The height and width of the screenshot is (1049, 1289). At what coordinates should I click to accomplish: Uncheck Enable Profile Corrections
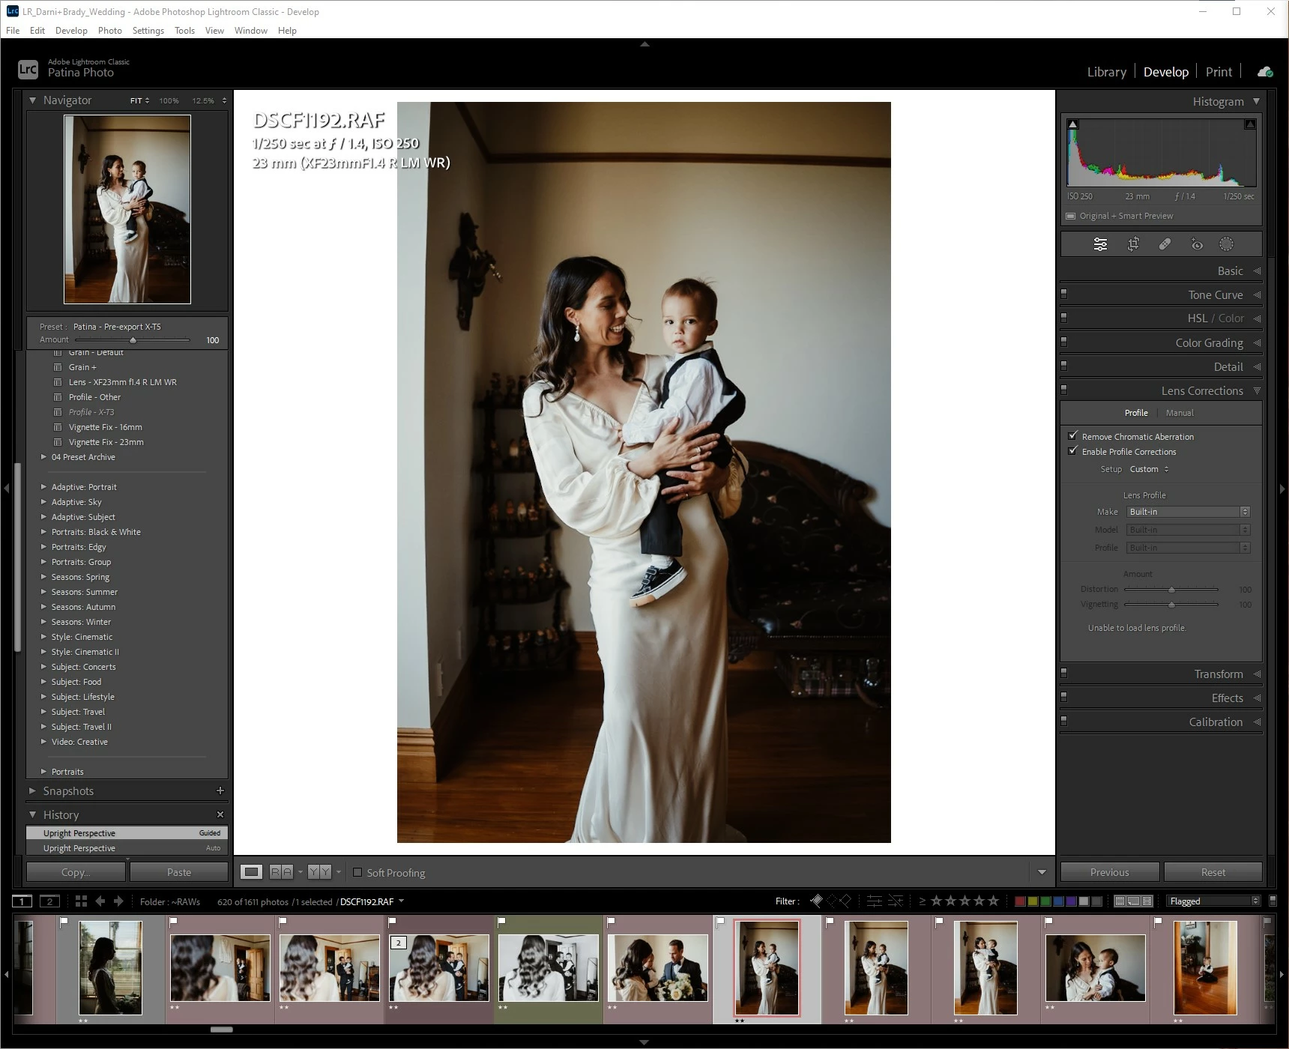point(1073,451)
